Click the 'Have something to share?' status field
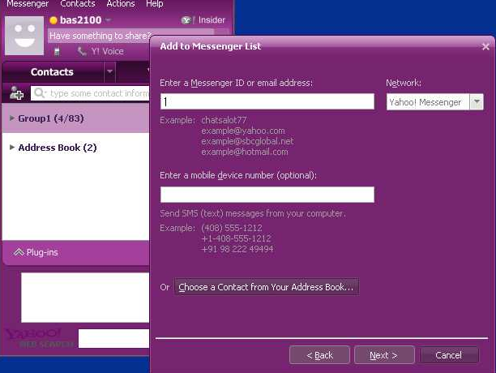496x373 pixels. [131, 36]
